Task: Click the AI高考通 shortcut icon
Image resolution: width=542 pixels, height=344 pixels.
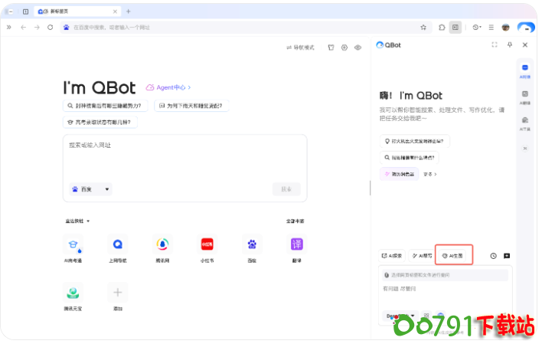Action: click(73, 244)
